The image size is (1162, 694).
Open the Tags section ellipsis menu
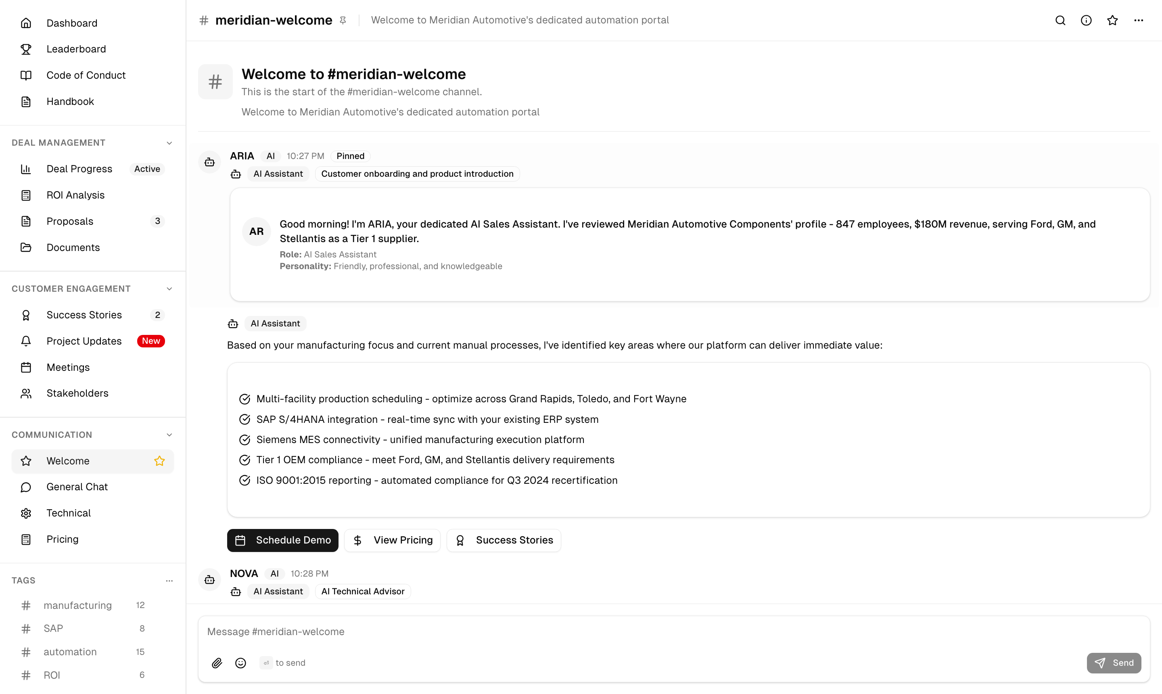coord(169,580)
